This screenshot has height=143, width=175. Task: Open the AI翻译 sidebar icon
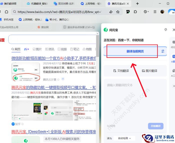173,58
